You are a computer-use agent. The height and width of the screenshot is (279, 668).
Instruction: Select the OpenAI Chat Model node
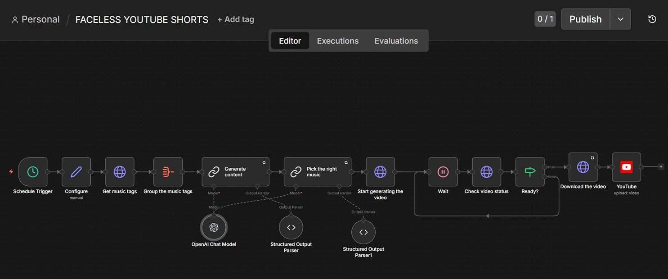coord(214,227)
